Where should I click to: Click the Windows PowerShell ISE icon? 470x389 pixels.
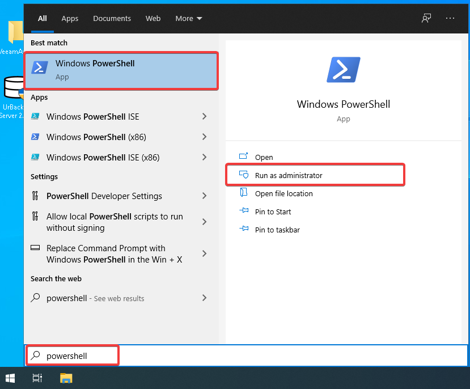35,116
